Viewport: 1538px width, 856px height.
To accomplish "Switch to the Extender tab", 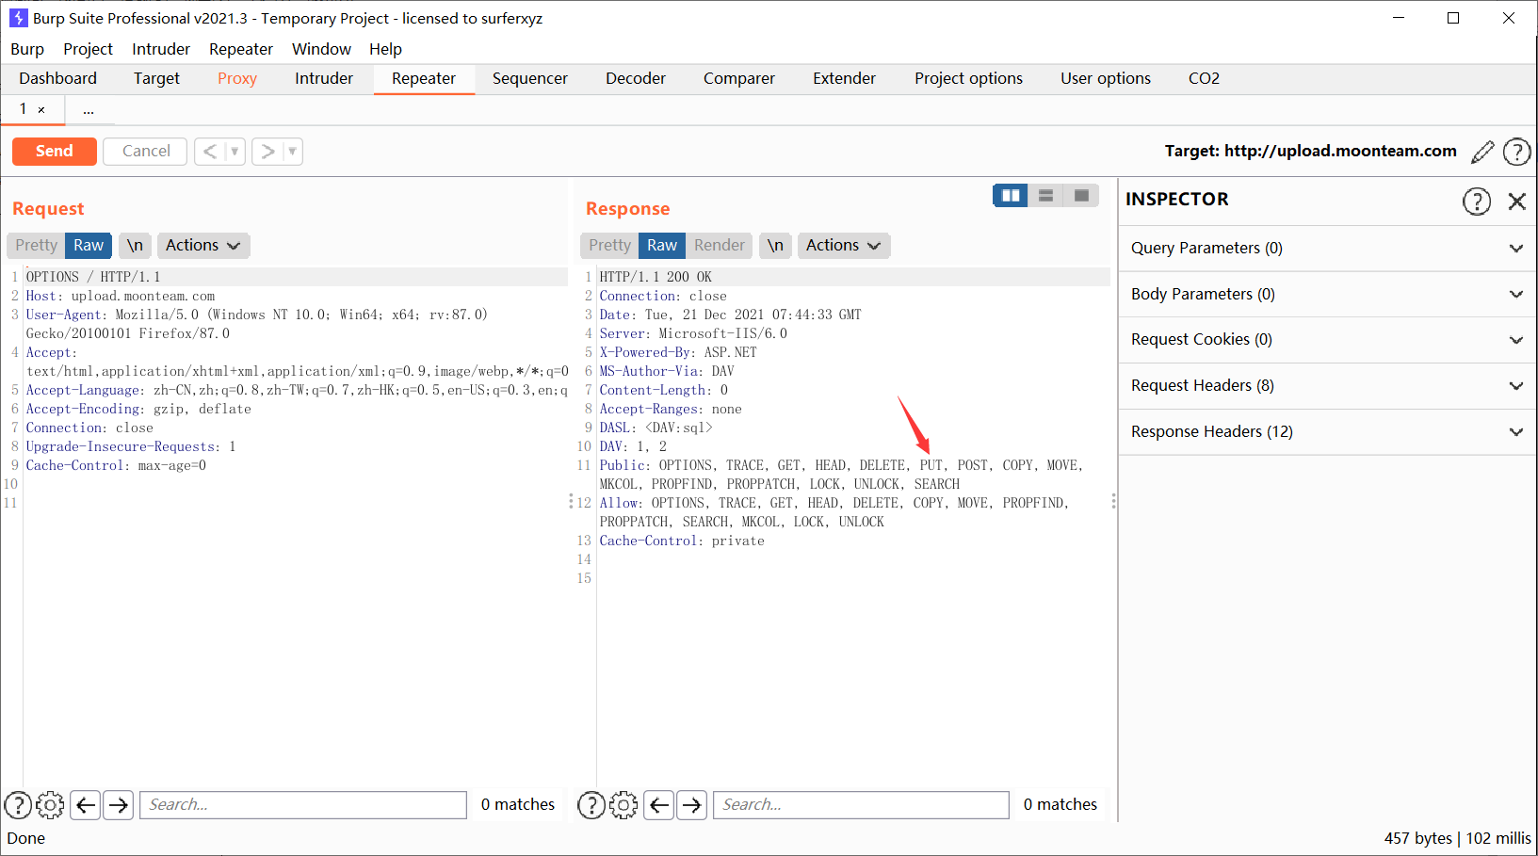I will [845, 79].
